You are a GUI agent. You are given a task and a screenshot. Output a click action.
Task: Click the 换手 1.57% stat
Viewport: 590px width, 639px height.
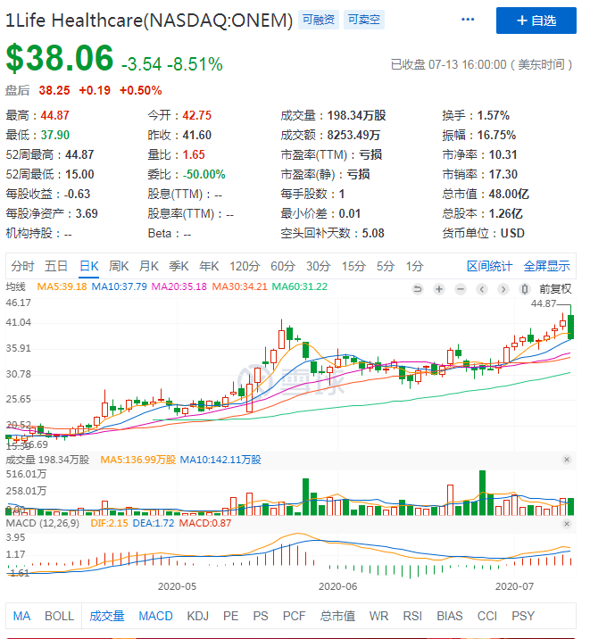[476, 116]
